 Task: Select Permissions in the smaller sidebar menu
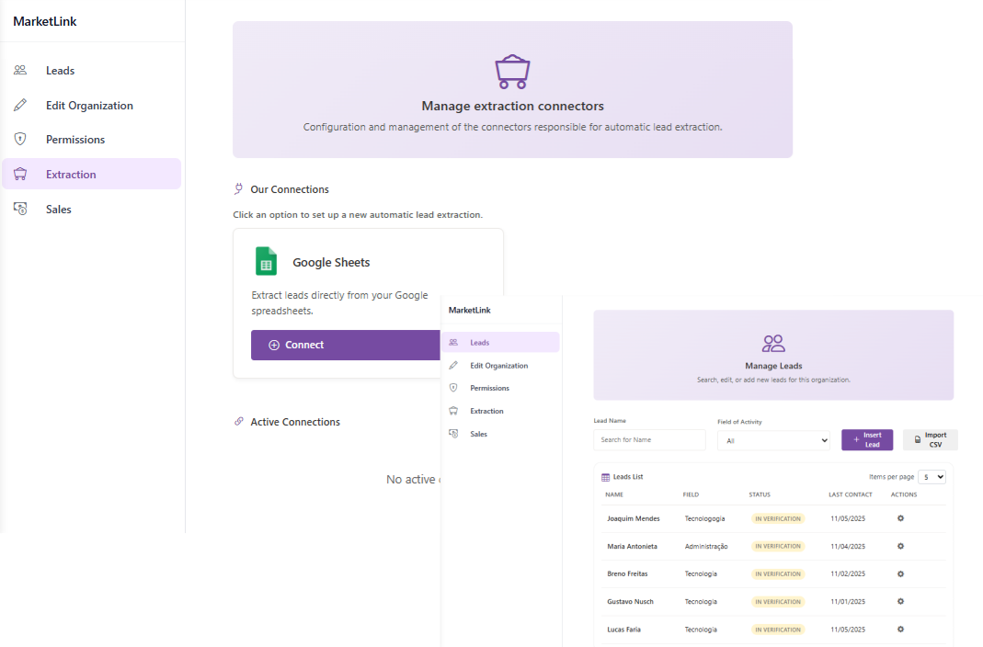(x=489, y=388)
